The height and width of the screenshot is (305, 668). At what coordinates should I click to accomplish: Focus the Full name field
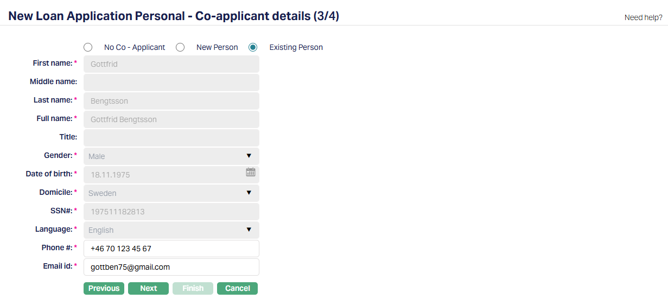[x=171, y=119]
